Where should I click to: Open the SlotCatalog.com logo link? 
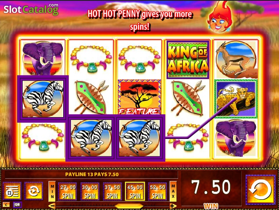pyautogui.click(x=31, y=9)
